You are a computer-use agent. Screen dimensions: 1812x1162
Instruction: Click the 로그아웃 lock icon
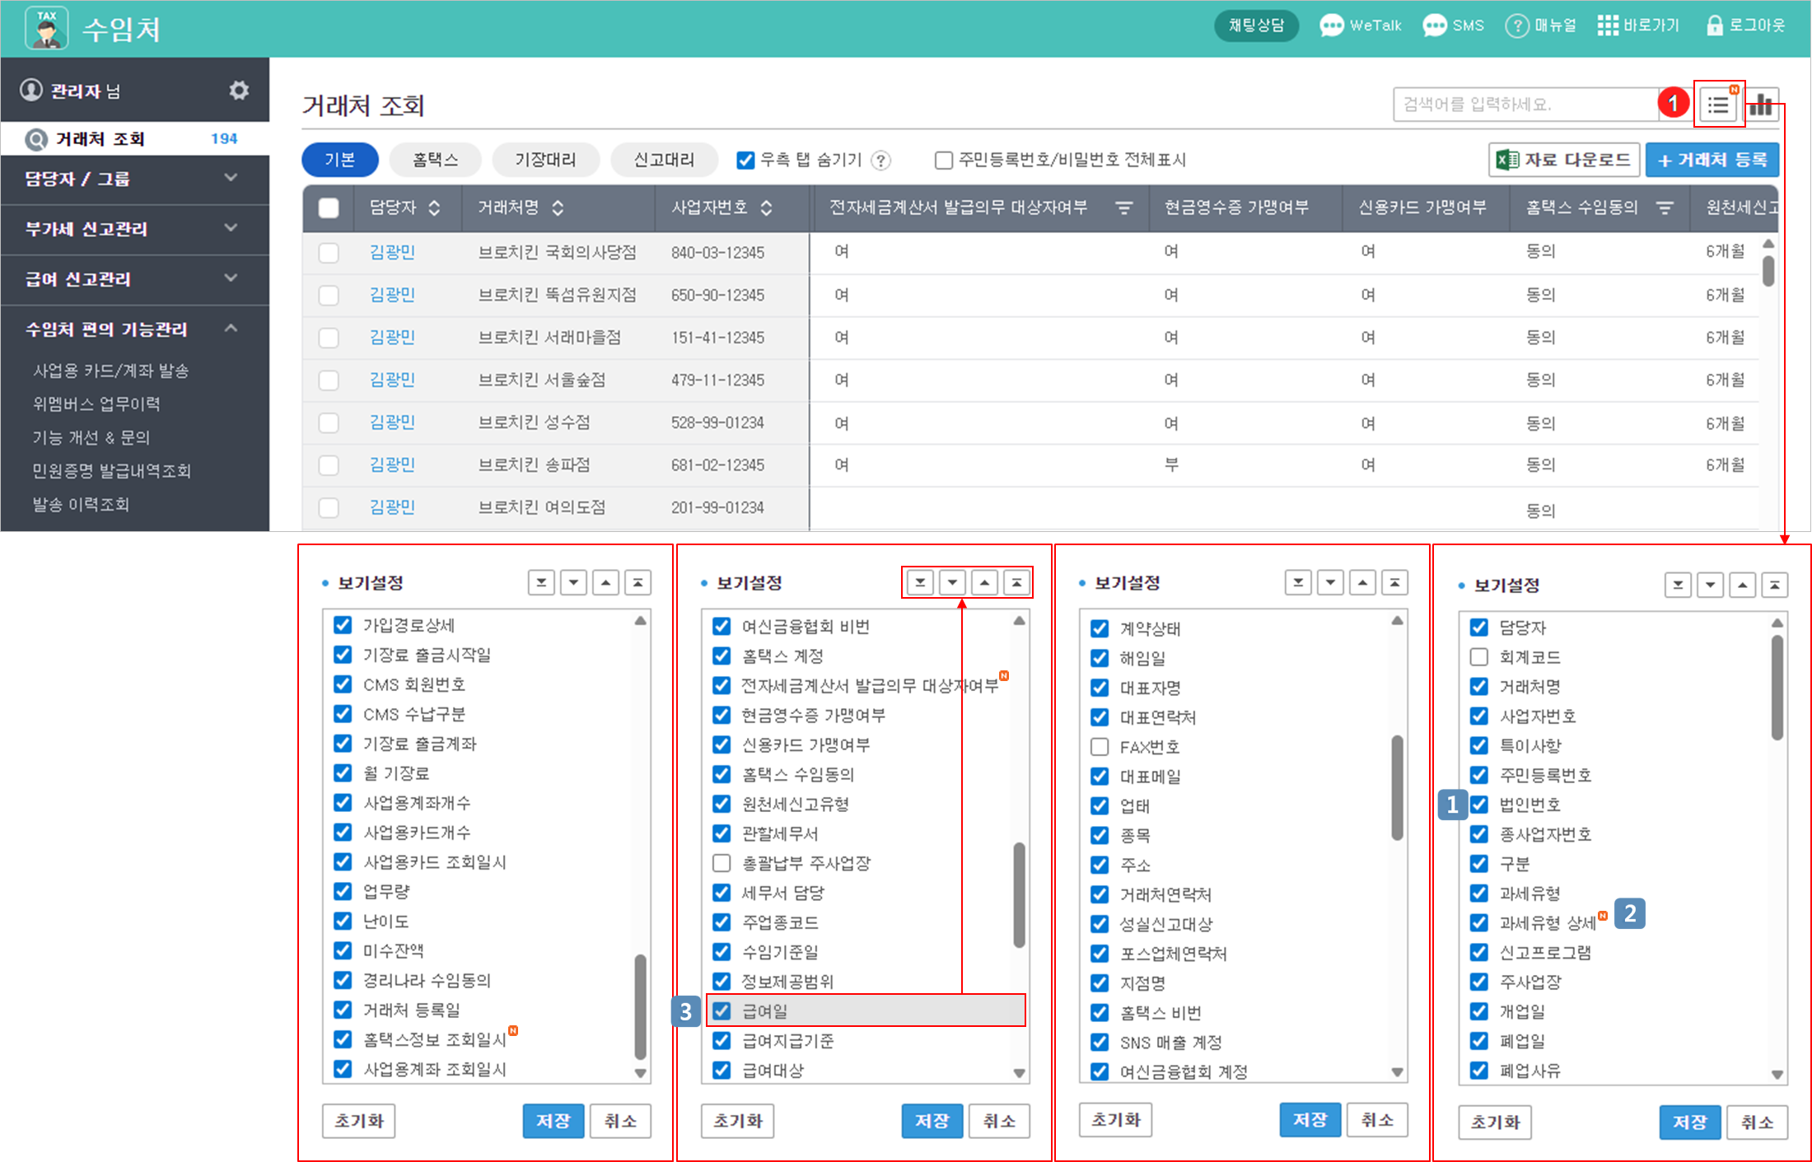[x=1714, y=26]
